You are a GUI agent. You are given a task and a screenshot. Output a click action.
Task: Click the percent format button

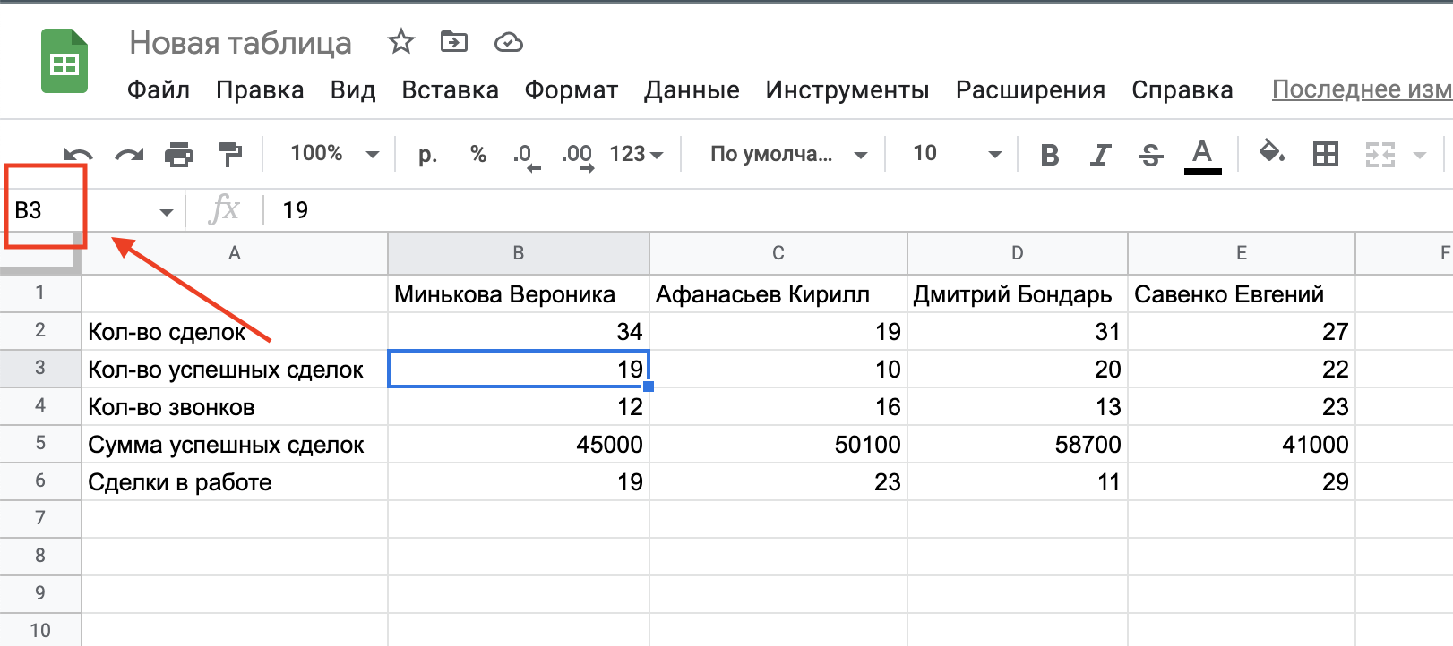pos(478,154)
